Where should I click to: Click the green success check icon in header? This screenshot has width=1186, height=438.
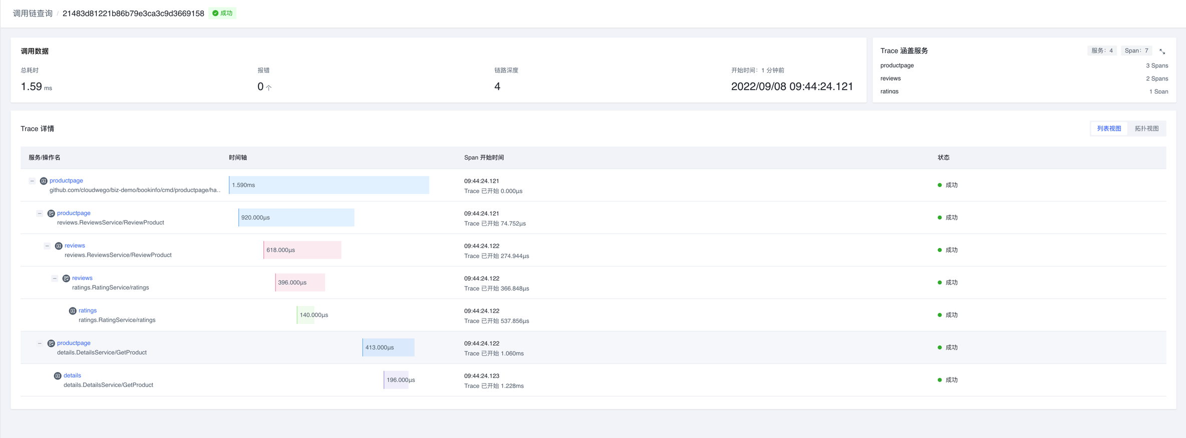[x=215, y=13]
